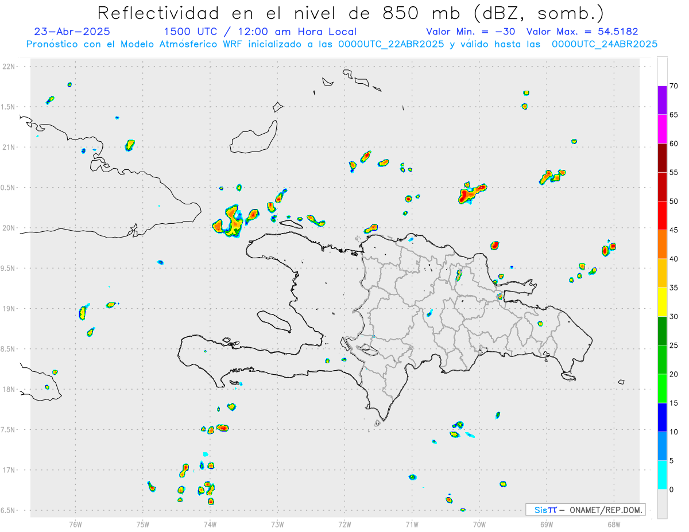The image size is (689, 532).
Task: Pick the bright red 45–50 dBZ segment
Action: 662,215
